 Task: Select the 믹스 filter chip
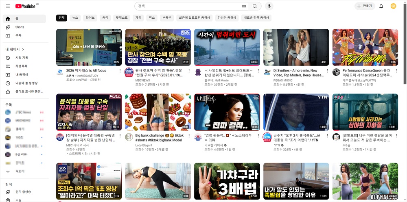(x=152, y=18)
